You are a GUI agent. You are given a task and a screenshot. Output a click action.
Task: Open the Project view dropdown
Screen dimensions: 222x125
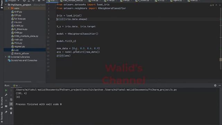click(x=12, y=1)
